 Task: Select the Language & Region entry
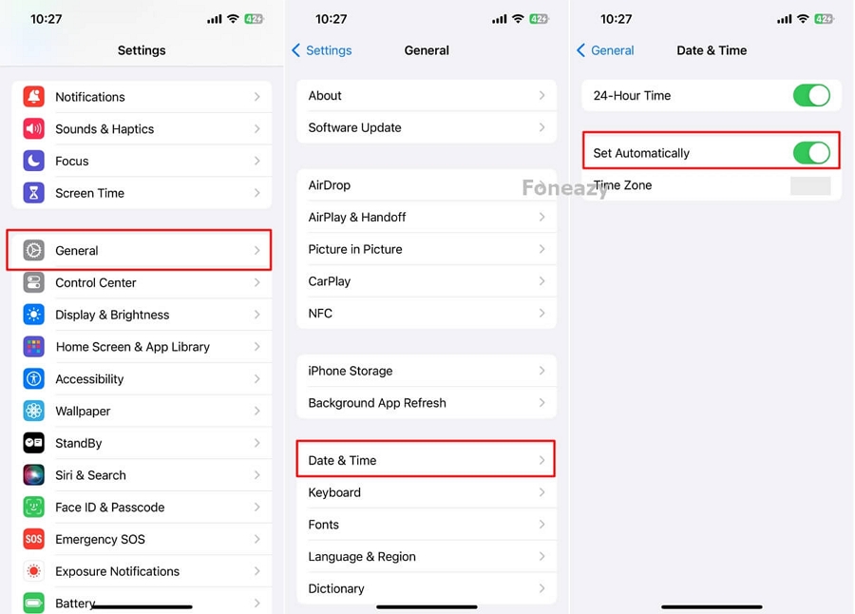(x=427, y=557)
